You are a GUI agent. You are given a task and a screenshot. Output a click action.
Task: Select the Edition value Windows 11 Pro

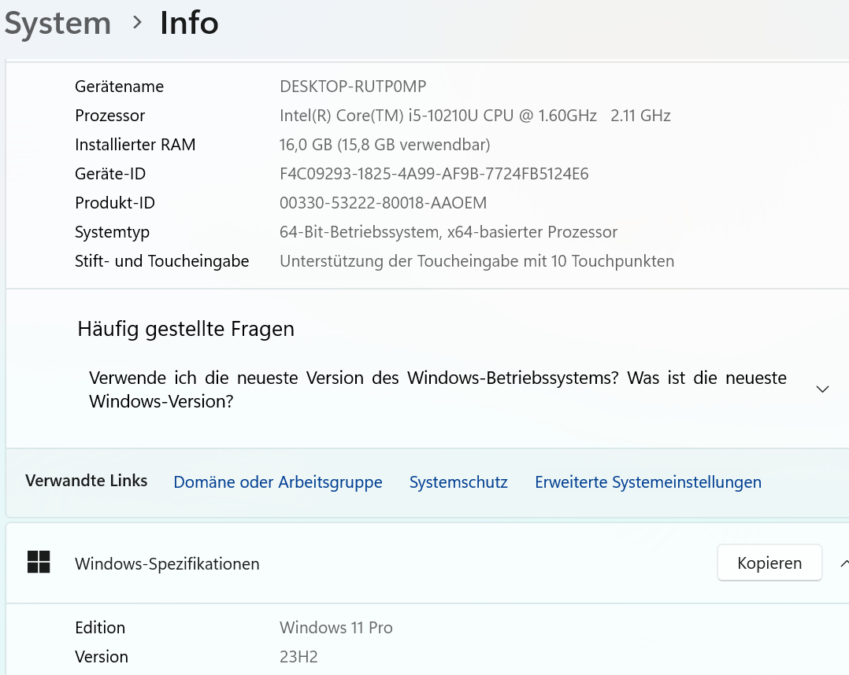pos(336,628)
